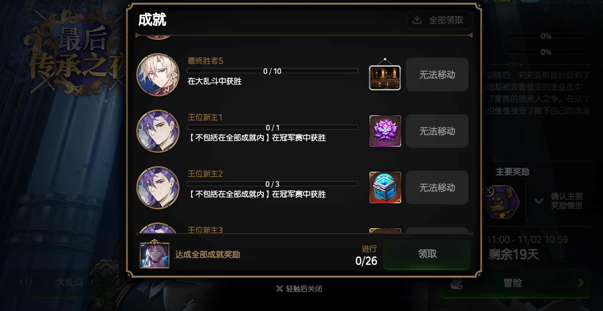Image resolution: width=603 pixels, height=311 pixels.
Task: Click the 王位新主2 progress bar showing 0/3
Action: (272, 184)
